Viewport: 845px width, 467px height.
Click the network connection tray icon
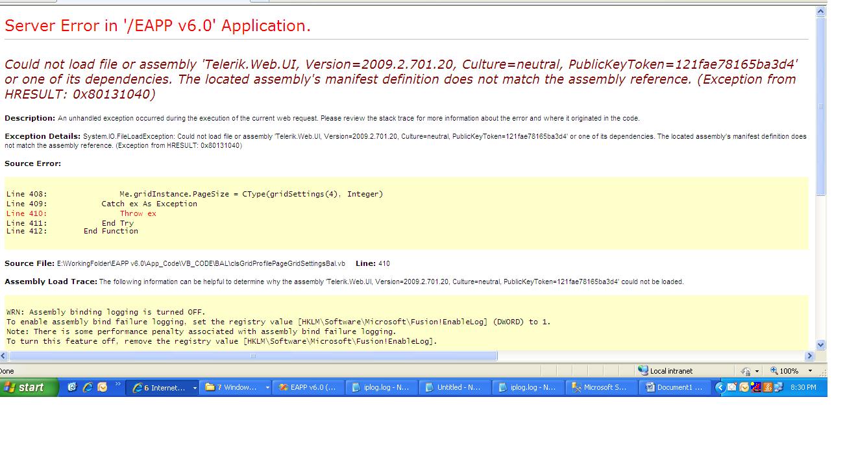point(779,387)
